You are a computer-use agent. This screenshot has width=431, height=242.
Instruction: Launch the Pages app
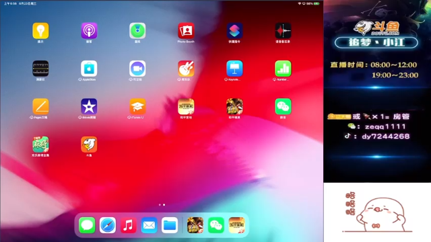[x=40, y=106]
